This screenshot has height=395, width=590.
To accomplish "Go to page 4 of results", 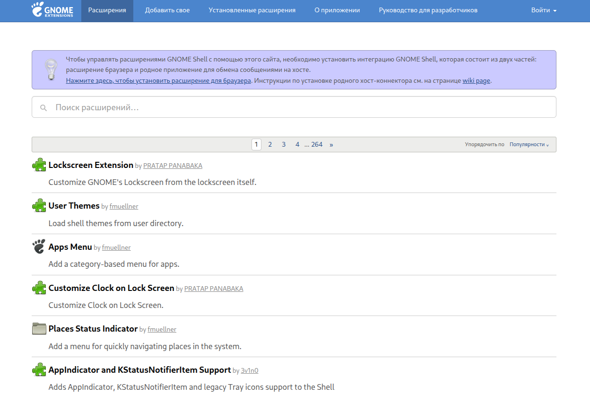I will [x=297, y=144].
